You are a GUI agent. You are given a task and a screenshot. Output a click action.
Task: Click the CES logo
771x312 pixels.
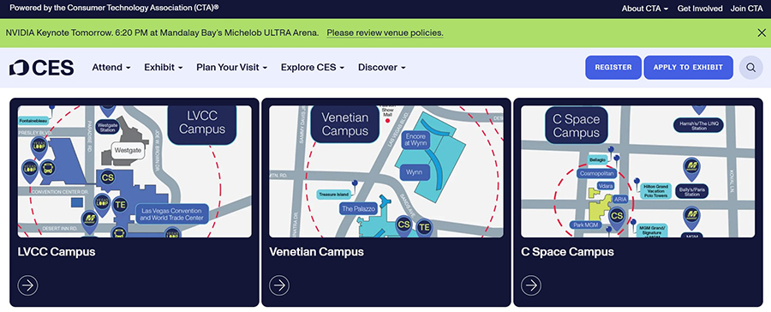42,68
